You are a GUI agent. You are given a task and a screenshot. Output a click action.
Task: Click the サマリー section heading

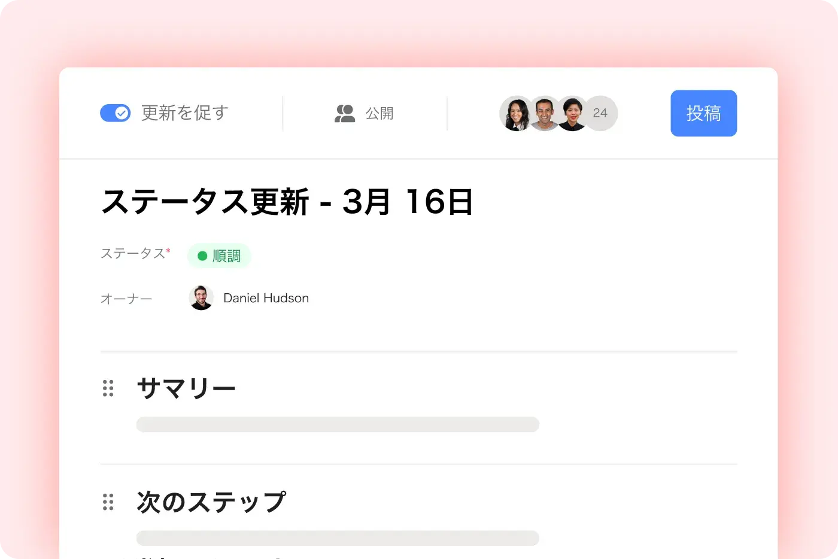click(186, 388)
